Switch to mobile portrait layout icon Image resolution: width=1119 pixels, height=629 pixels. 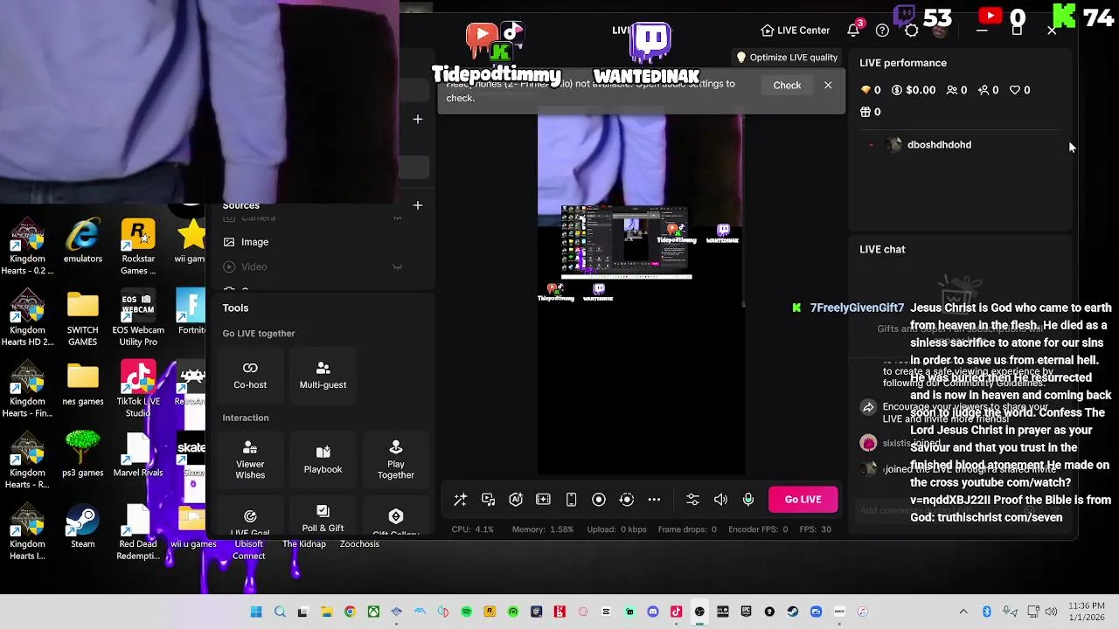coord(571,500)
